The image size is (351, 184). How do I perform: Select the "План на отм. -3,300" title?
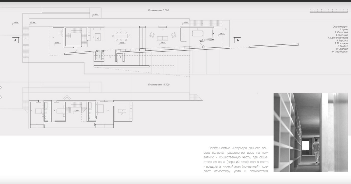[159, 85]
